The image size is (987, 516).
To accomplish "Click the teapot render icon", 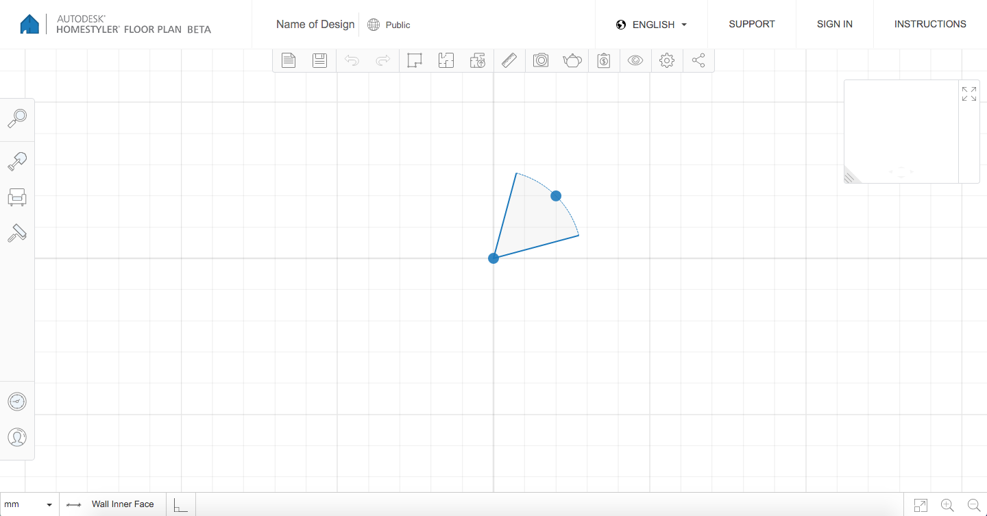I will 572,60.
